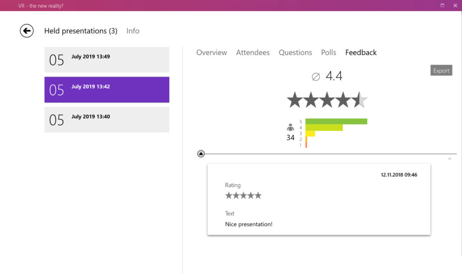Select presentation held July 2019 13:40
The height and width of the screenshot is (274, 462).
pyautogui.click(x=107, y=120)
